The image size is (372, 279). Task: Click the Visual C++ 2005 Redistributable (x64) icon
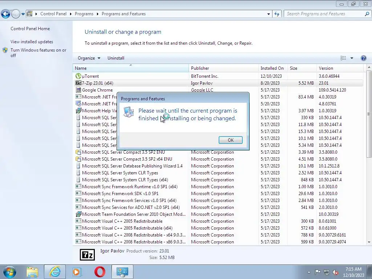78,228
